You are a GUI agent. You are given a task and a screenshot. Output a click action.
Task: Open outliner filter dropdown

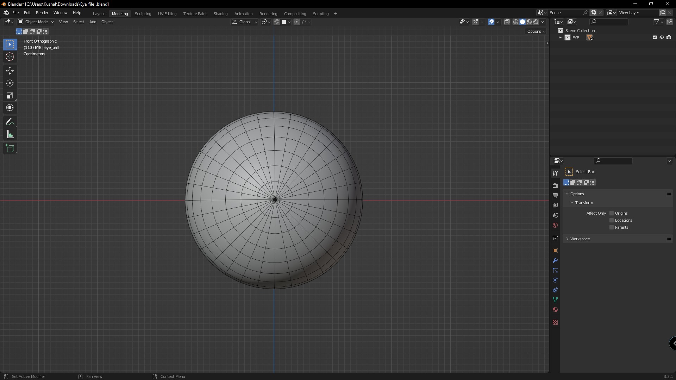point(659,22)
